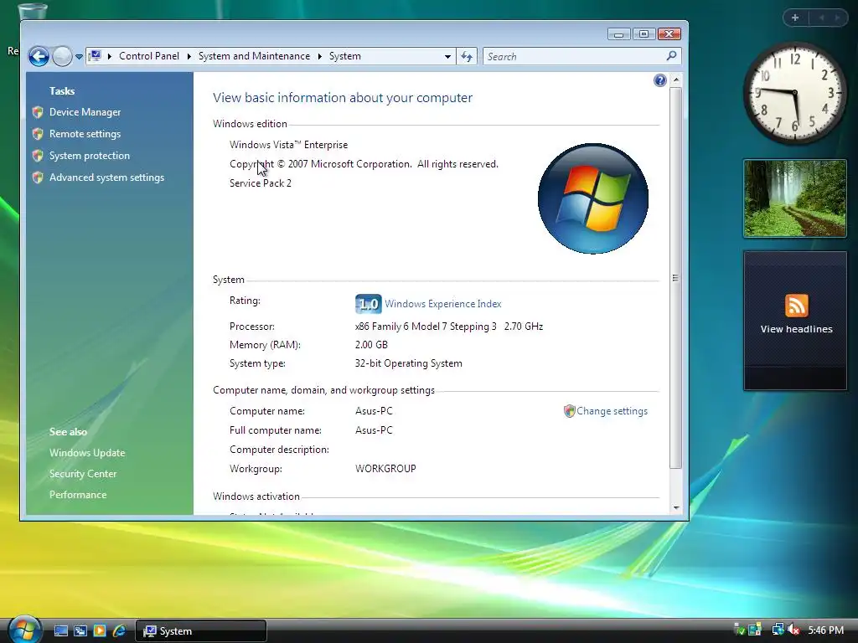Click the magnifier search icon
Image resolution: width=858 pixels, height=643 pixels.
[x=671, y=56]
